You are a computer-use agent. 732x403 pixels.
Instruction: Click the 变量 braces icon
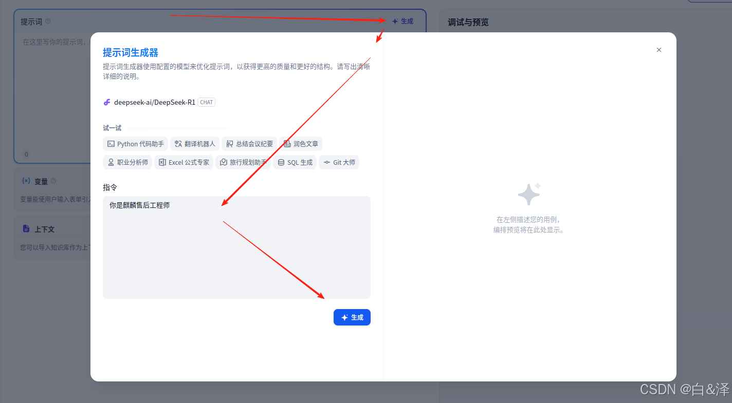coord(26,181)
